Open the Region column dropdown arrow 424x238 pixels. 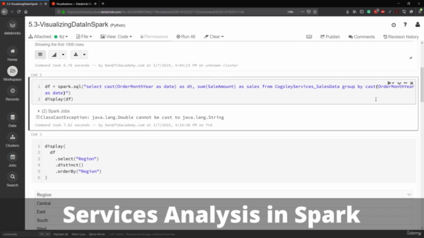tap(409, 195)
